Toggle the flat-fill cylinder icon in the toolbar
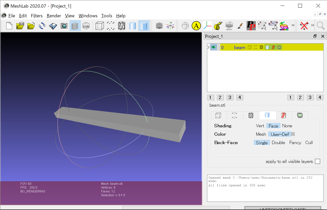 coord(144,26)
